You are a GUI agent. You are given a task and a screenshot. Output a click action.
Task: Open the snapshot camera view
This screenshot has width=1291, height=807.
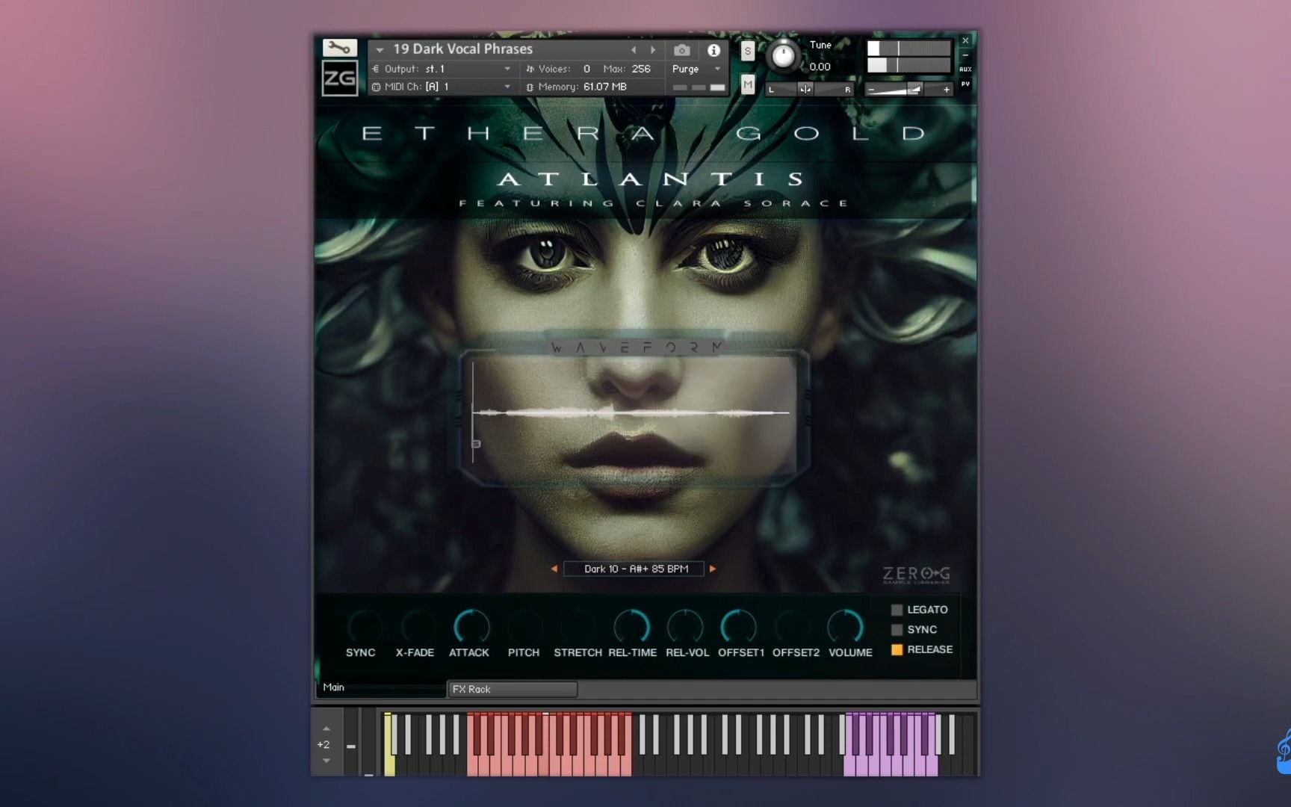coord(681,50)
